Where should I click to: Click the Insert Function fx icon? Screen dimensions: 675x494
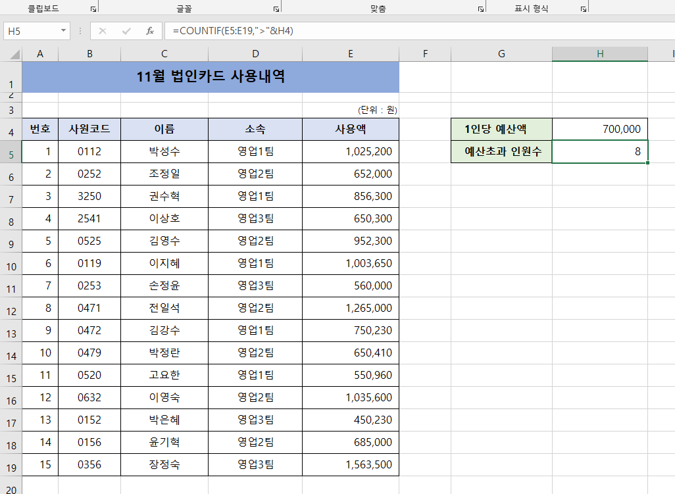click(150, 31)
